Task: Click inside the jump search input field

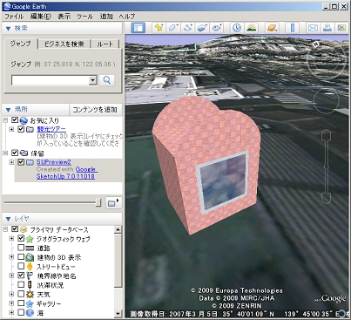Action: [51, 80]
